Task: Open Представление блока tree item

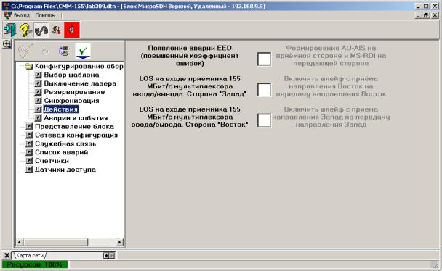Action: 74,127
